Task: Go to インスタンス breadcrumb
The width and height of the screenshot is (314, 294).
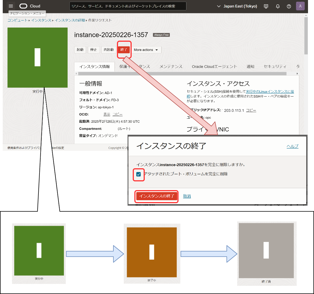Action: pos(41,20)
